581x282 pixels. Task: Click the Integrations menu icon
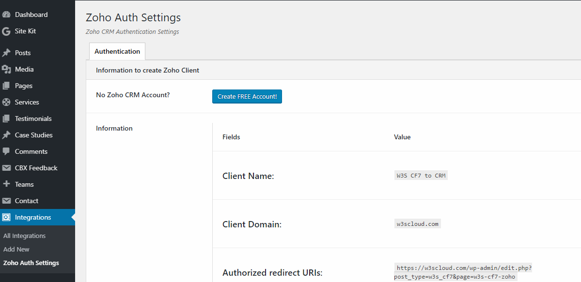(x=6, y=217)
